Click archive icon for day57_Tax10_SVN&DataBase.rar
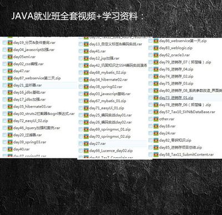 tap(156, 112)
